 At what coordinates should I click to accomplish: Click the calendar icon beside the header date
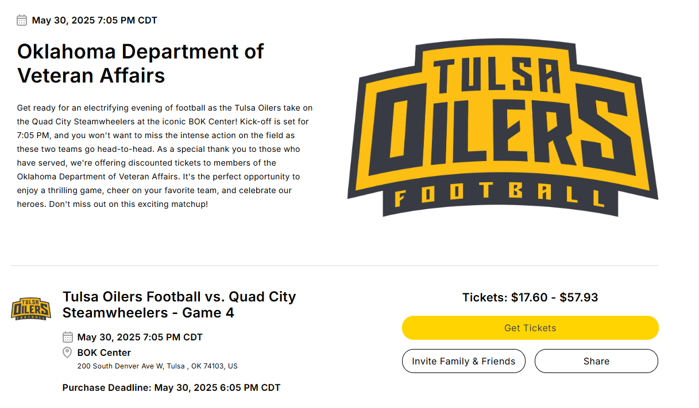point(22,21)
